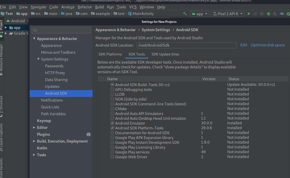Click the Apply Code Changes icon
290x178 pixels.
262,14
